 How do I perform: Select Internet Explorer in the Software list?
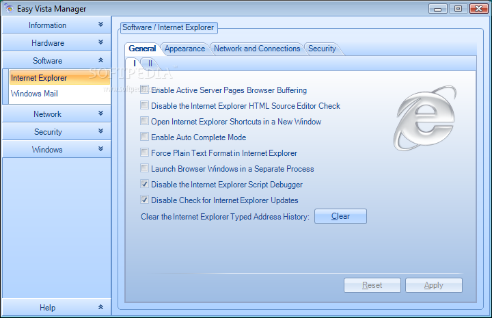pos(59,78)
